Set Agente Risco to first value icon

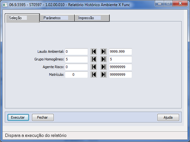pos(94,67)
